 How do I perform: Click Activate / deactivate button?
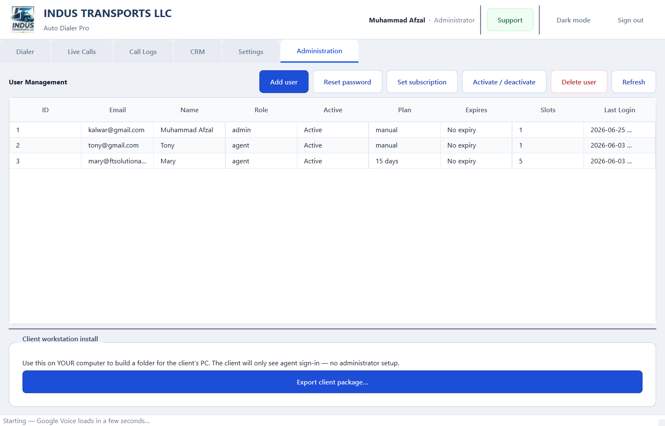(x=504, y=82)
